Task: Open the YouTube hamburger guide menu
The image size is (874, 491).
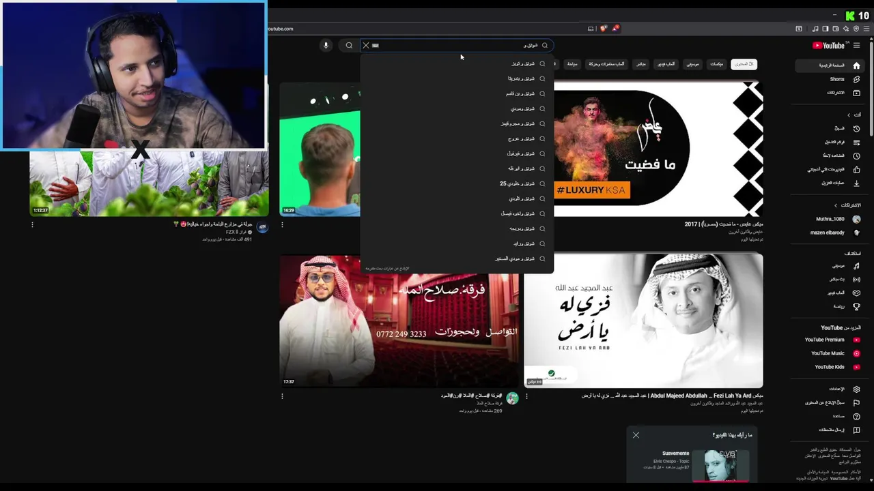Action: pyautogui.click(x=856, y=46)
